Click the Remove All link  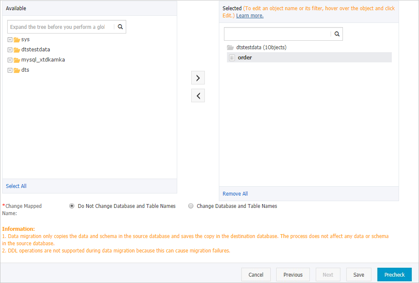coord(235,193)
